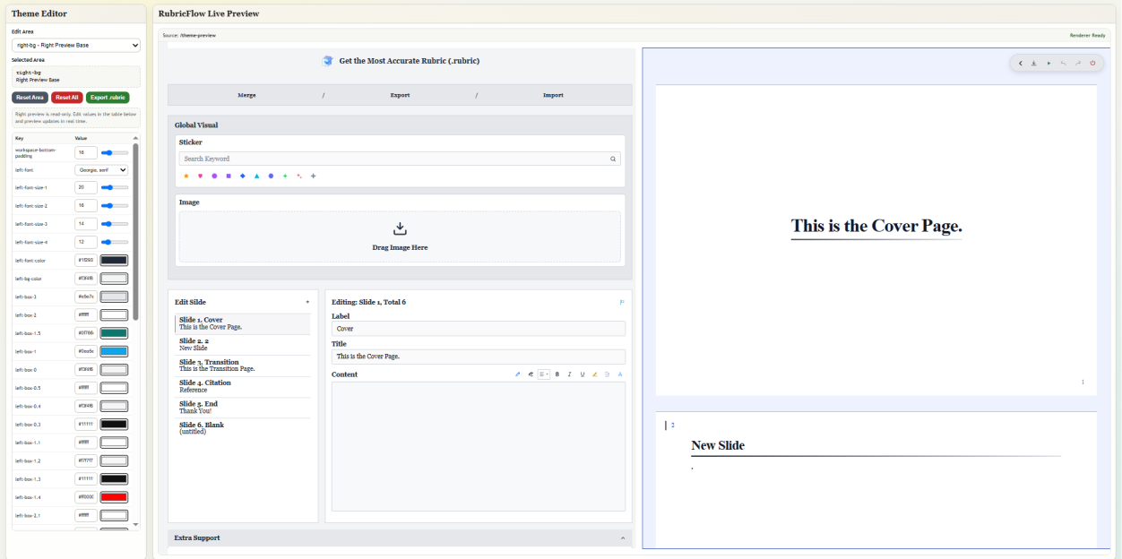Open the Import tab

pyautogui.click(x=554, y=95)
